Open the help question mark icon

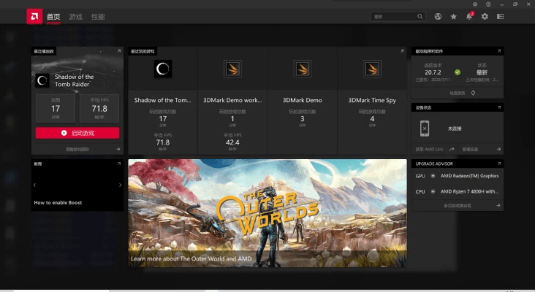tap(487, 4)
